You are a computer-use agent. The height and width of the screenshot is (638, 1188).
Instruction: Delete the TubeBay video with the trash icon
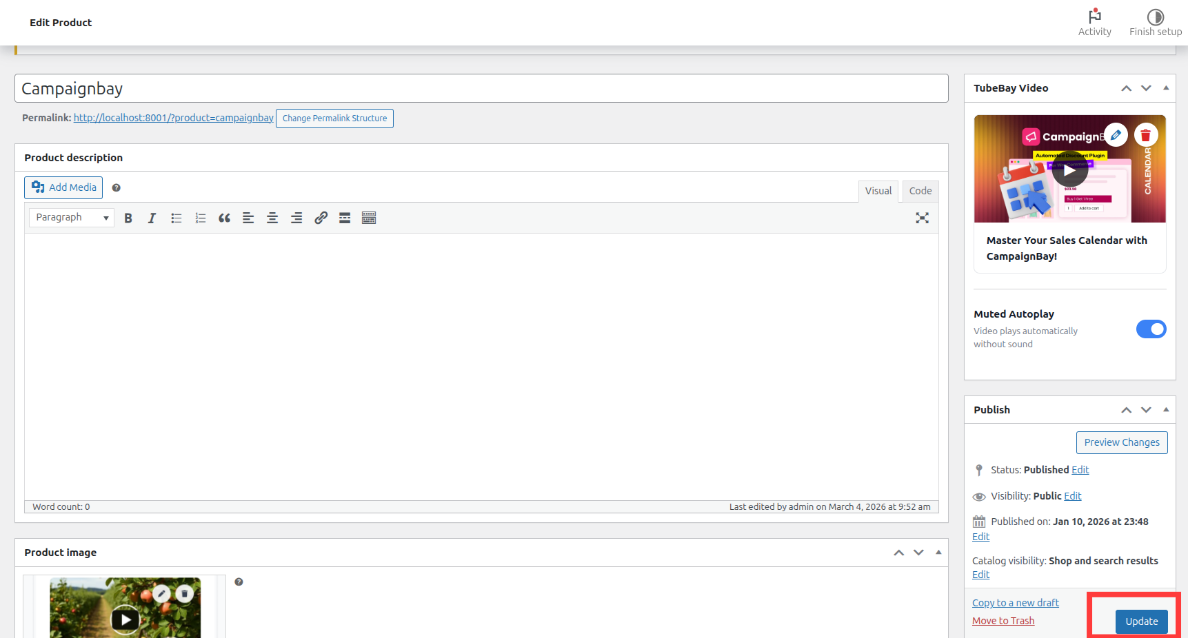click(x=1146, y=135)
